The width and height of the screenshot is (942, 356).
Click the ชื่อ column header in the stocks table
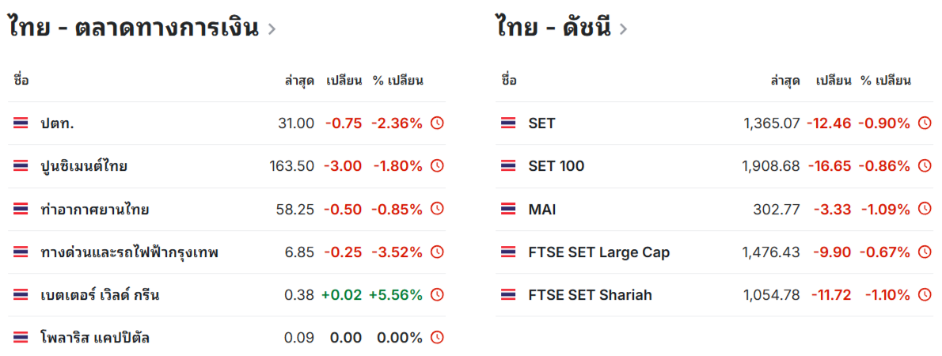click(x=21, y=81)
